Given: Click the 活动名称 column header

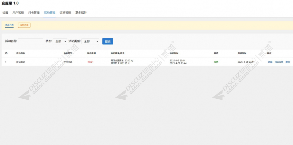Looking at the screenshot, I should click(x=21, y=53).
